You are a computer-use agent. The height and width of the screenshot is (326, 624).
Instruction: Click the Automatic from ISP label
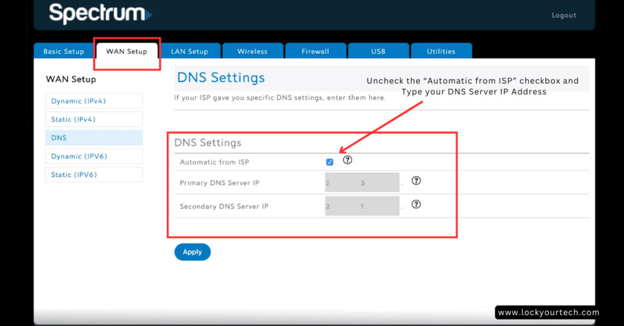point(214,162)
